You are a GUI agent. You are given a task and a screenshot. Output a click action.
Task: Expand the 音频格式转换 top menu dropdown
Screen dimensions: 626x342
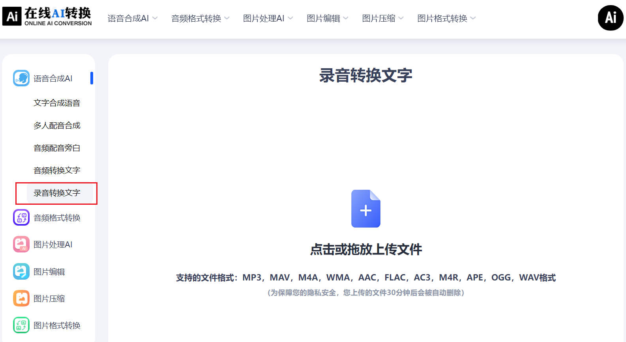tap(200, 19)
